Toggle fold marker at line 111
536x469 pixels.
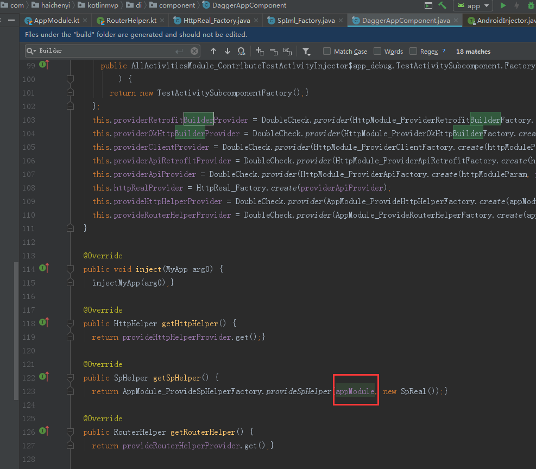tap(71, 228)
